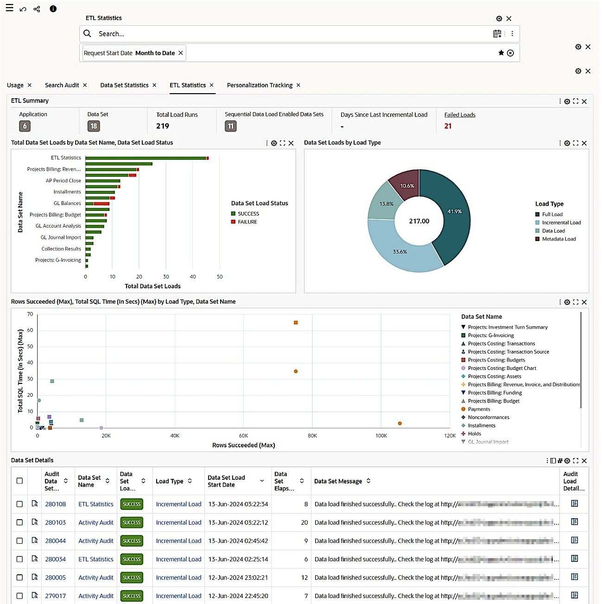This screenshot has height=604, width=602.
Task: Open ETL Summary settings gear
Action: point(567,101)
